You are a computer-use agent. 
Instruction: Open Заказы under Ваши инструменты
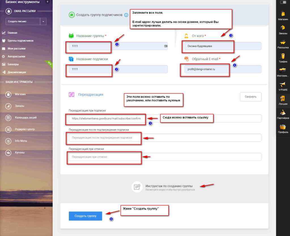tap(20, 106)
